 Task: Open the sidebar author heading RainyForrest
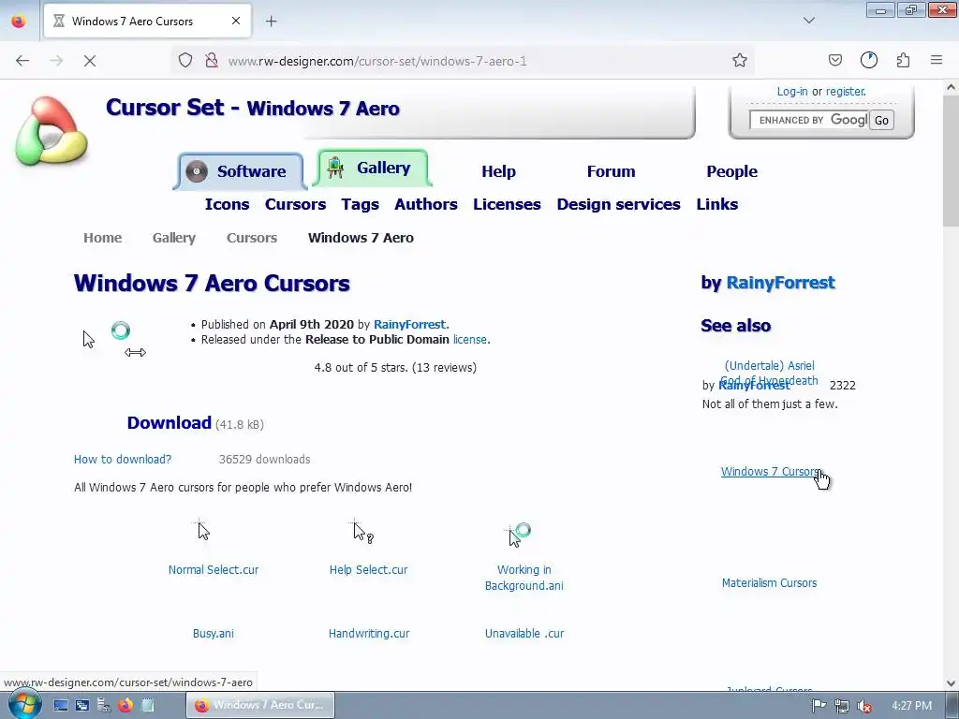[x=780, y=283]
